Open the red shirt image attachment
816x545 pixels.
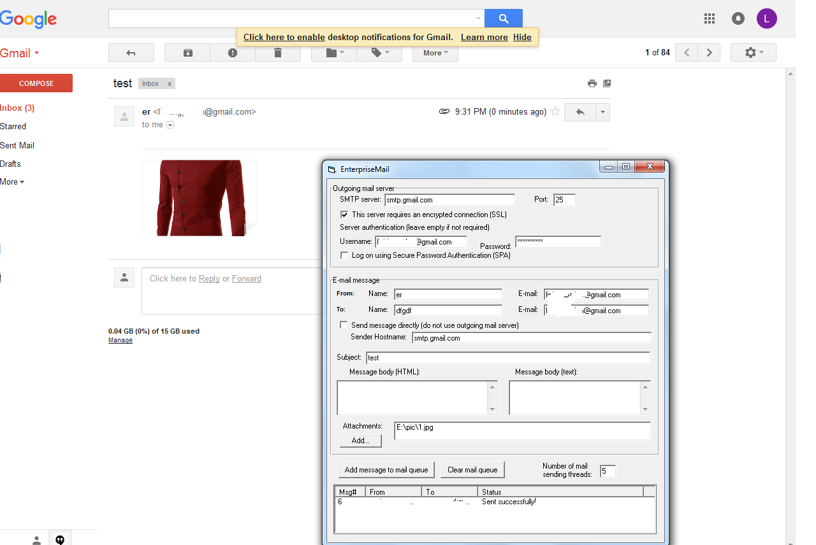(199, 198)
